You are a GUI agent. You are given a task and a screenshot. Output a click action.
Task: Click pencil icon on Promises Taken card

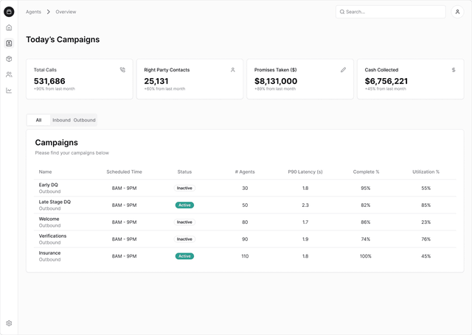[343, 70]
